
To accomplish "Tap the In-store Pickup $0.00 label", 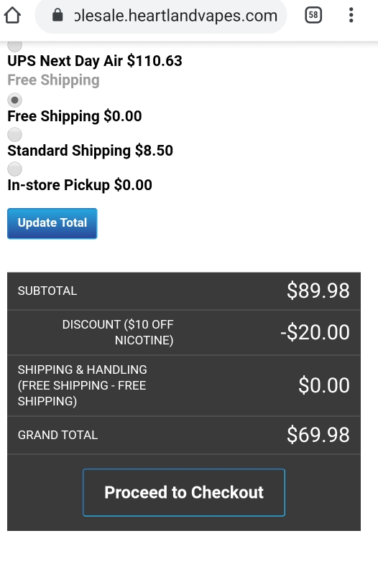I will click(x=80, y=185).
